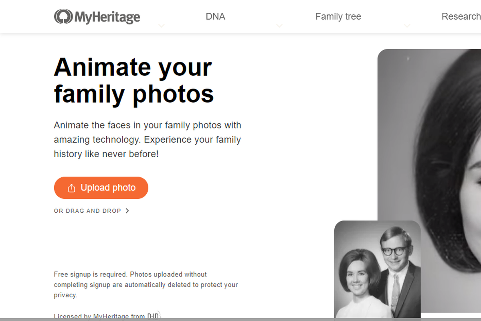The image size is (481, 321).
Task: Click the Animate your family photos heading
Action: pos(134,80)
